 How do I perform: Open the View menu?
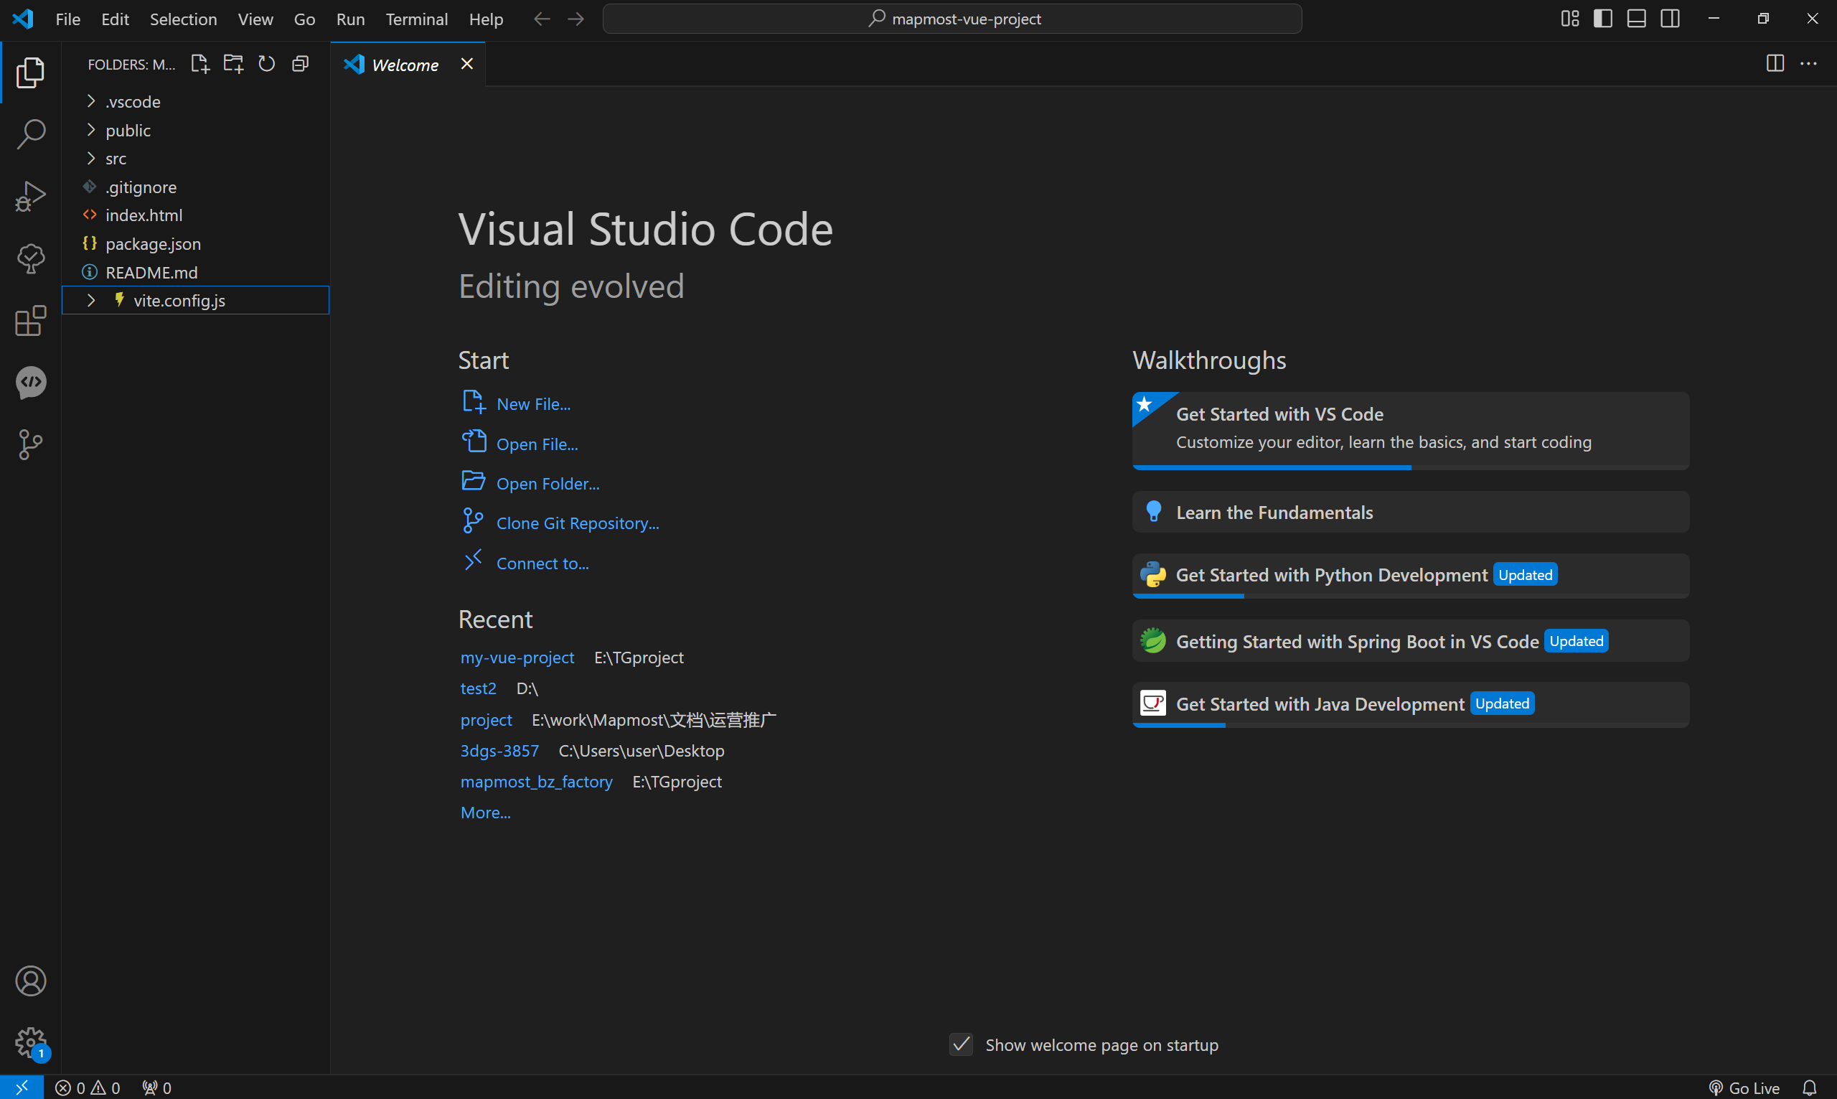click(x=255, y=19)
